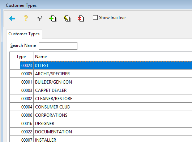
Task: Select the BUILDER/GEN CON row
Action: (x=101, y=82)
